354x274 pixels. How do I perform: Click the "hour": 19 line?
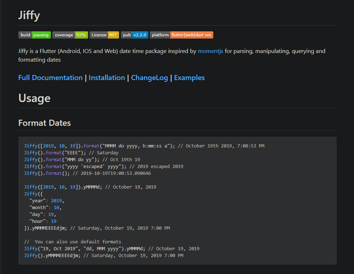point(43,221)
